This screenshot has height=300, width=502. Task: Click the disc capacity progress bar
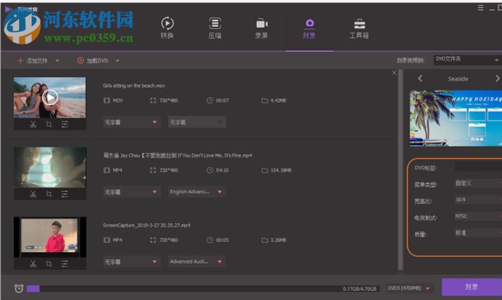click(x=203, y=289)
